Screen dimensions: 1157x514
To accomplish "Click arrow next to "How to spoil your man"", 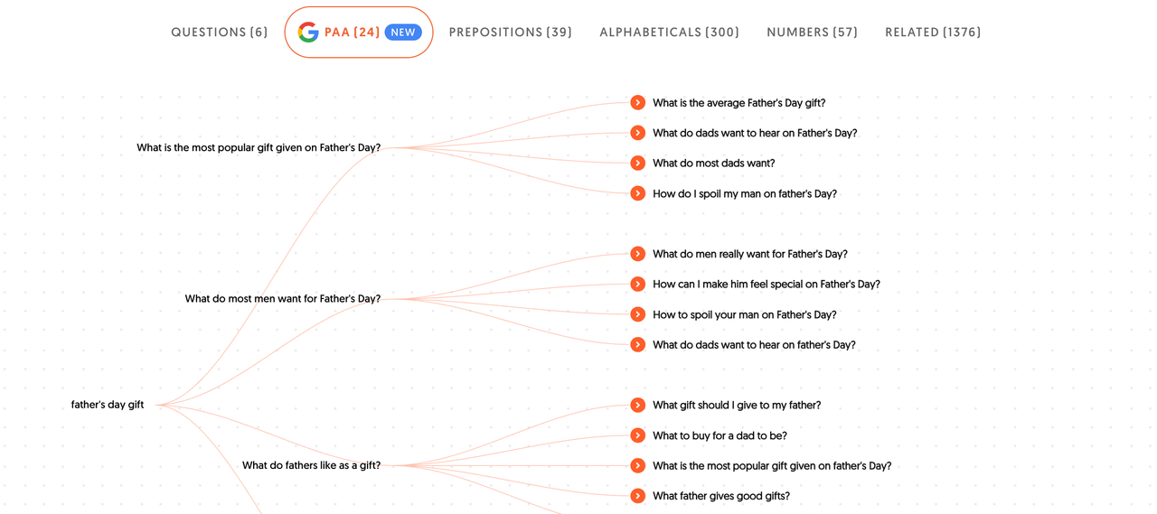I will [x=637, y=314].
